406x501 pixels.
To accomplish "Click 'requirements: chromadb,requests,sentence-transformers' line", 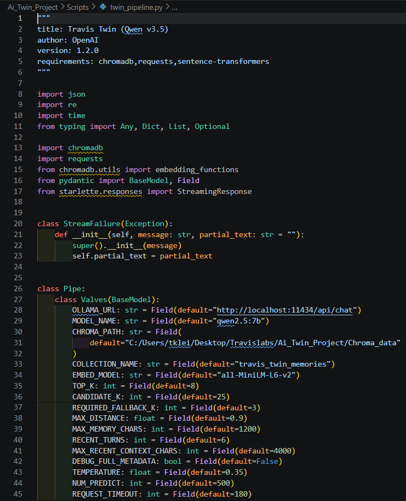I will [x=153, y=61].
